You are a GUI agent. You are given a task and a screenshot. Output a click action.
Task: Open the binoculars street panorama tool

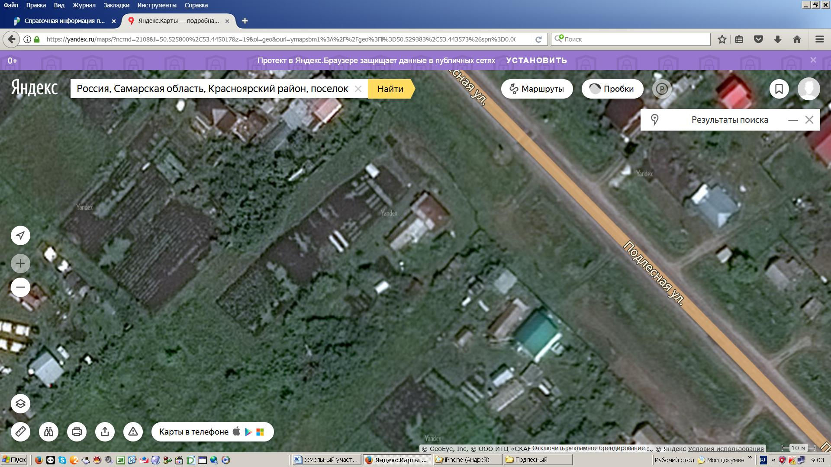pos(48,432)
